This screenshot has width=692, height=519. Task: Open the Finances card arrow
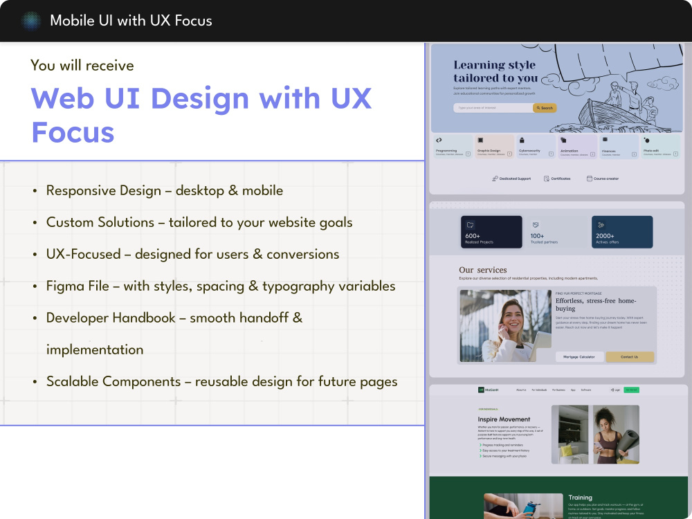click(x=634, y=154)
